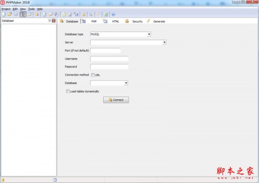Viewport: 259px width, 183px height.
Task: Click the 'Database type' label
Action: [x=74, y=34]
